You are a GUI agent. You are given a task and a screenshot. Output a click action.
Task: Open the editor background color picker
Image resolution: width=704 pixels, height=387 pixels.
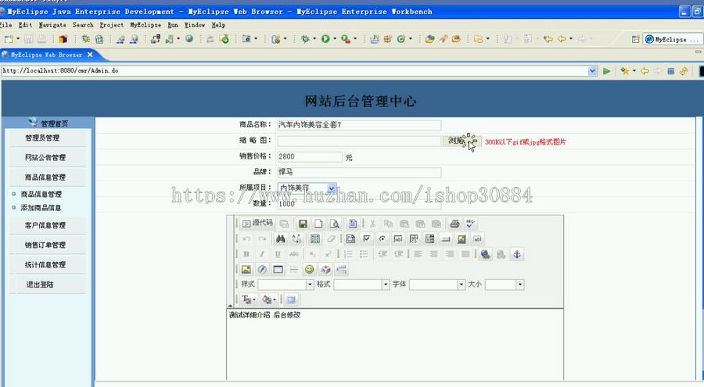268,299
